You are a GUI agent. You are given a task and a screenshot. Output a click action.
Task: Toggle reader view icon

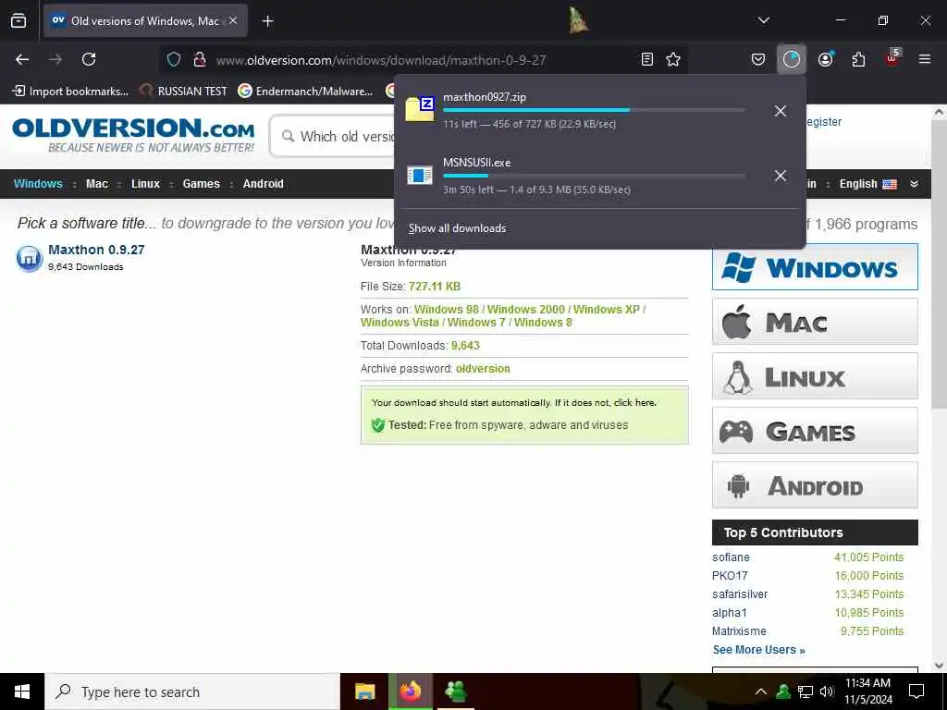coord(646,59)
